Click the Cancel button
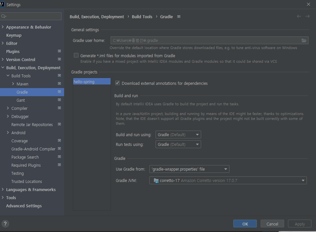Image resolution: width=316 pixels, height=232 pixels. (272, 224)
